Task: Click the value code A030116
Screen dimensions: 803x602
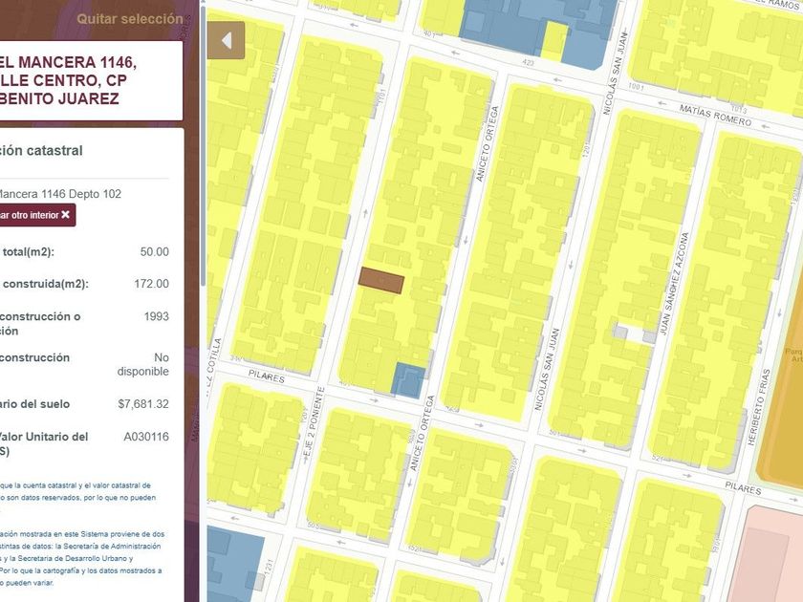Action: click(x=146, y=437)
